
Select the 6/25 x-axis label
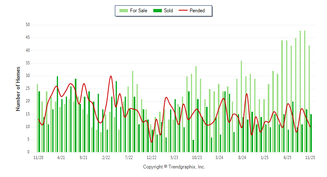click(x=287, y=157)
